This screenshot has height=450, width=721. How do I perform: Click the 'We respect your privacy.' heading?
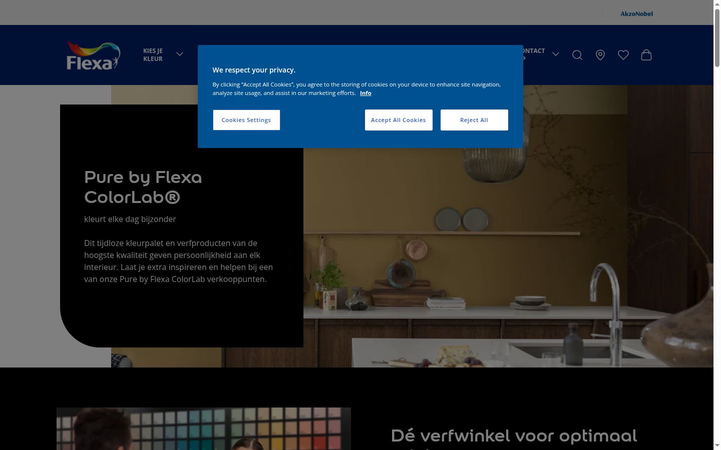[x=254, y=70]
